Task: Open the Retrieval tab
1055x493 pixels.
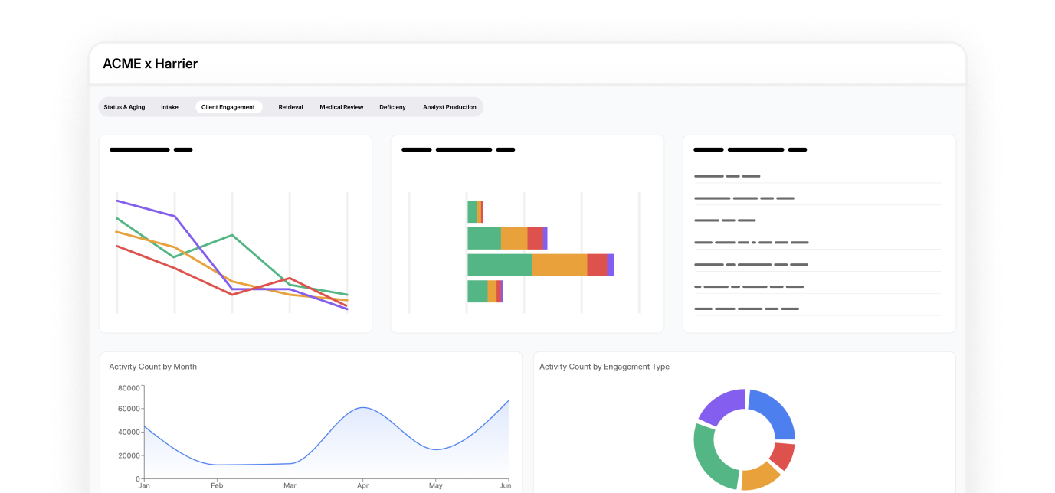Action: point(290,107)
